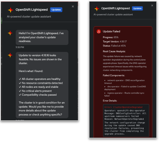Image resolution: width=161 pixels, height=144 pixels.
Task: Click 'ingress operator - Route controller sync failed' item
Action: 124,94
